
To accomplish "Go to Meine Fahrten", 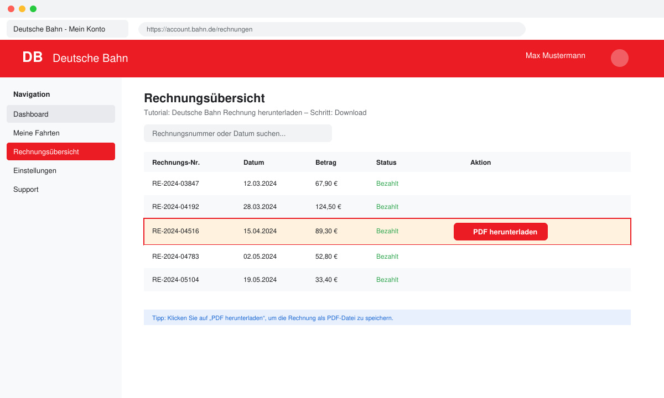I will coord(61,133).
